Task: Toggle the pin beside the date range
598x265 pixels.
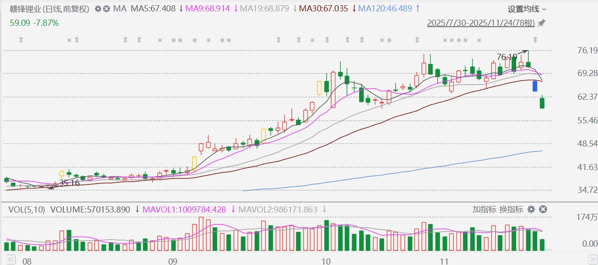Action: click(542, 23)
